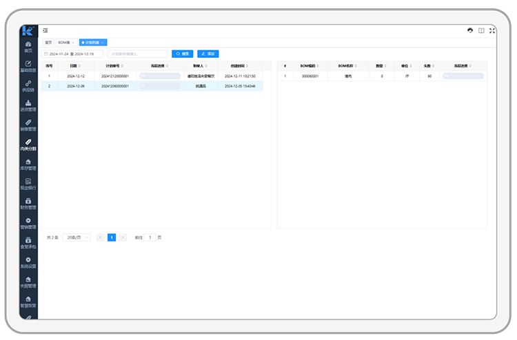This screenshot has height=340, width=517.
Task: Open the 首页 dashboard item in the sidebar
Action: 28,47
